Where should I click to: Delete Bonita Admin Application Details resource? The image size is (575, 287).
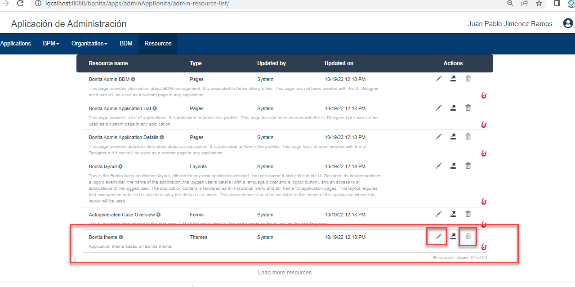[x=468, y=137]
